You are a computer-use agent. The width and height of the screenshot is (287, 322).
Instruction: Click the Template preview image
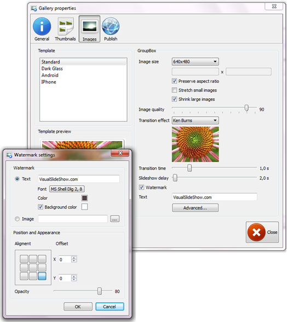click(x=82, y=145)
